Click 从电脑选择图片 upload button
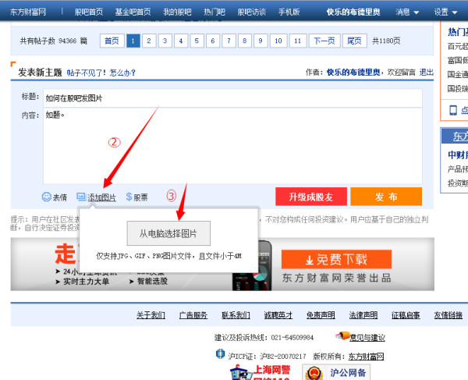The height and width of the screenshot is (380, 468). (168, 233)
